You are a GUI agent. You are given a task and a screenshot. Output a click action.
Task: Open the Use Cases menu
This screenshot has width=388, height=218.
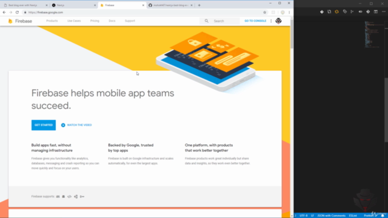(74, 21)
